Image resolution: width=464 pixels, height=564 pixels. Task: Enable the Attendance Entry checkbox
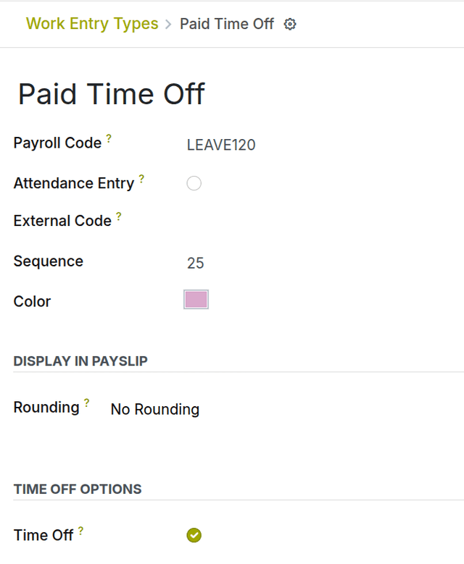coord(194,183)
